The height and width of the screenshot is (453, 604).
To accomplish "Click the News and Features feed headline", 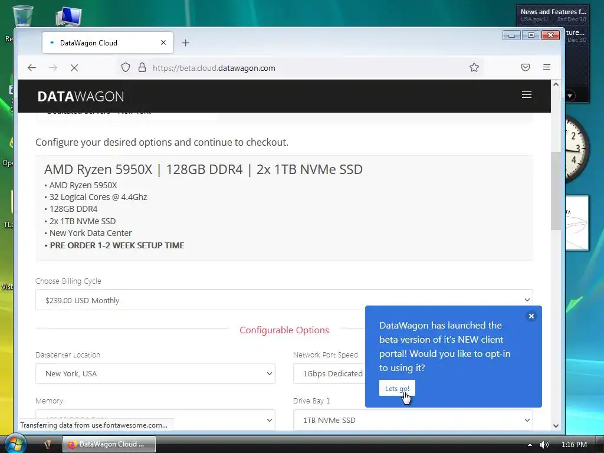I will [553, 12].
